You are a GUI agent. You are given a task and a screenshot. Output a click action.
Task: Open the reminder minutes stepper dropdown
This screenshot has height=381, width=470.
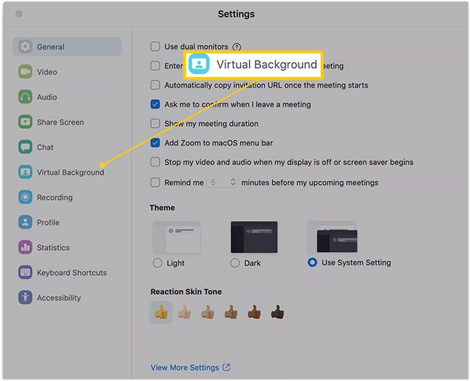tap(233, 183)
